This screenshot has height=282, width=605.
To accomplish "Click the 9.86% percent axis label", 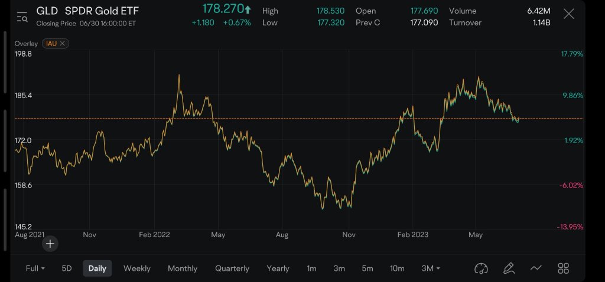I will [573, 95].
